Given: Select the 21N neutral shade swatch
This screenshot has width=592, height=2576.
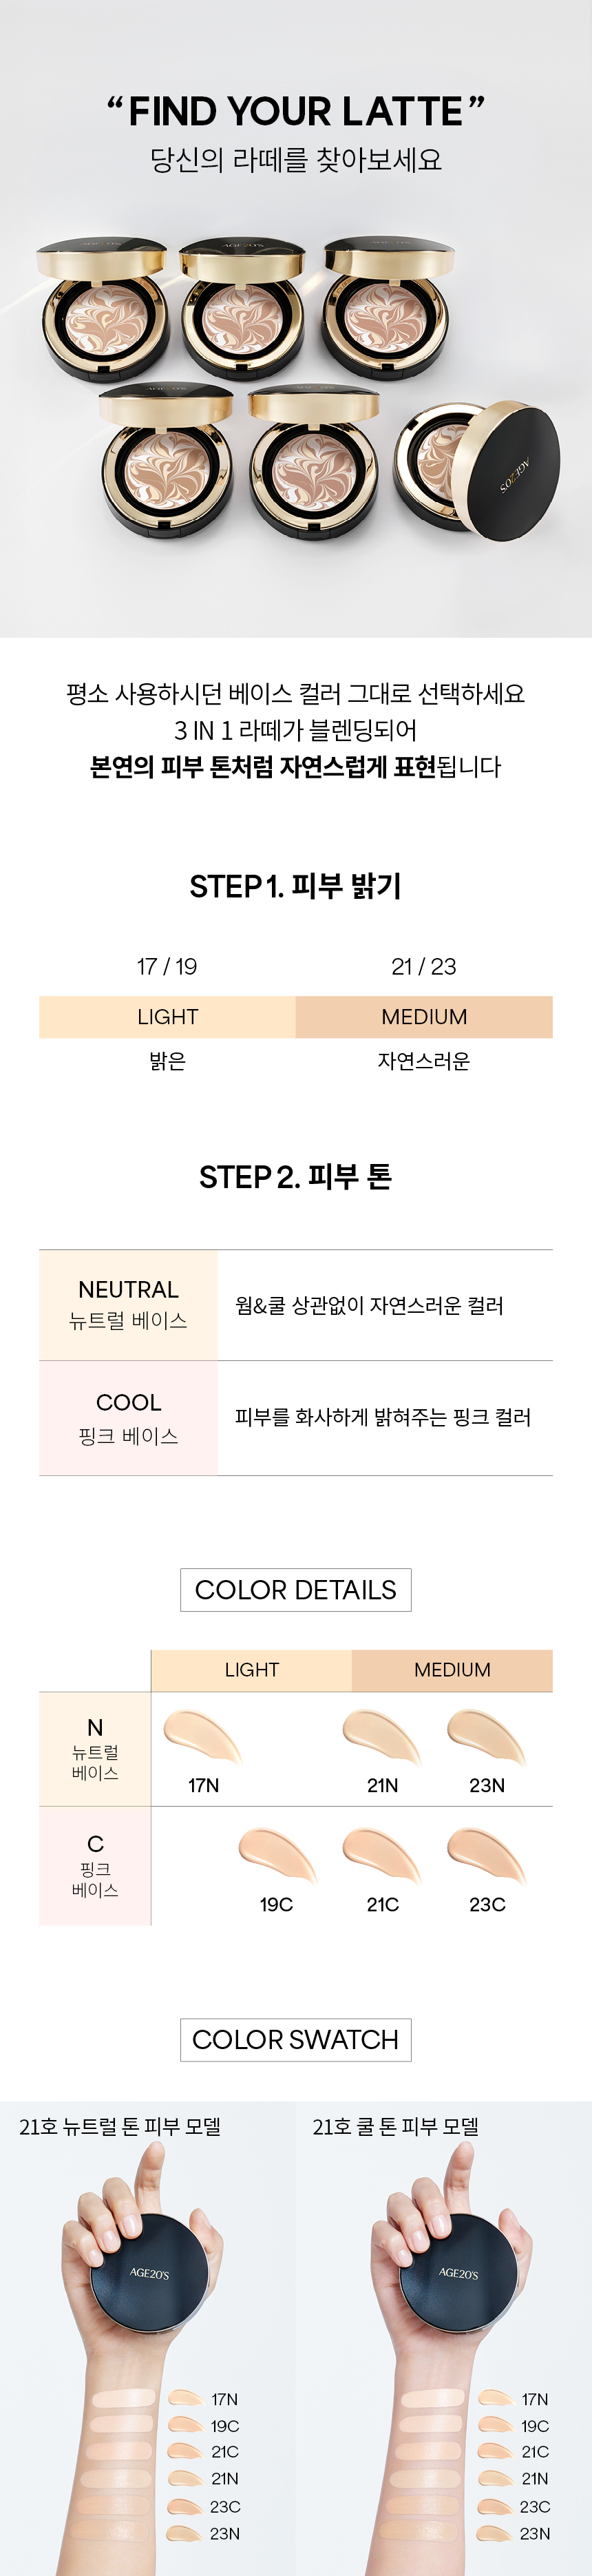Looking at the screenshot, I should (x=382, y=1738).
